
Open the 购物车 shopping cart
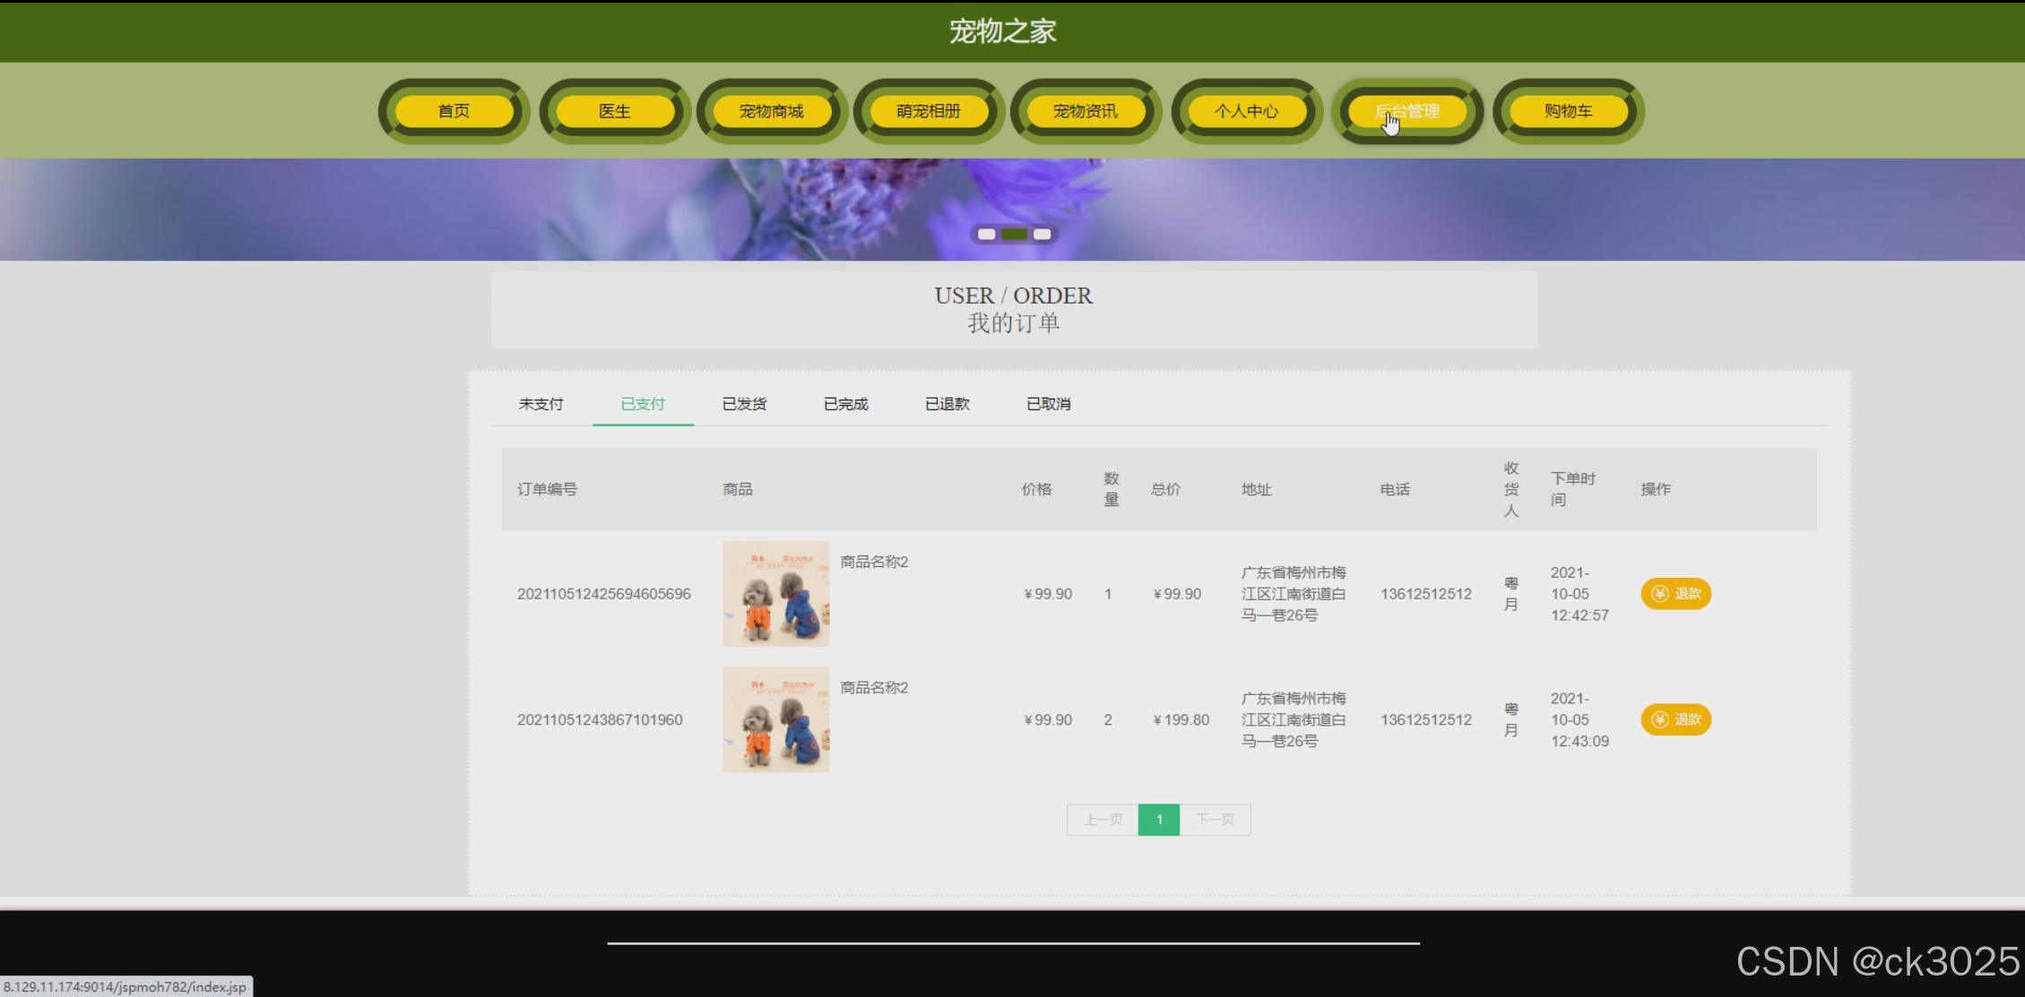pyautogui.click(x=1569, y=111)
